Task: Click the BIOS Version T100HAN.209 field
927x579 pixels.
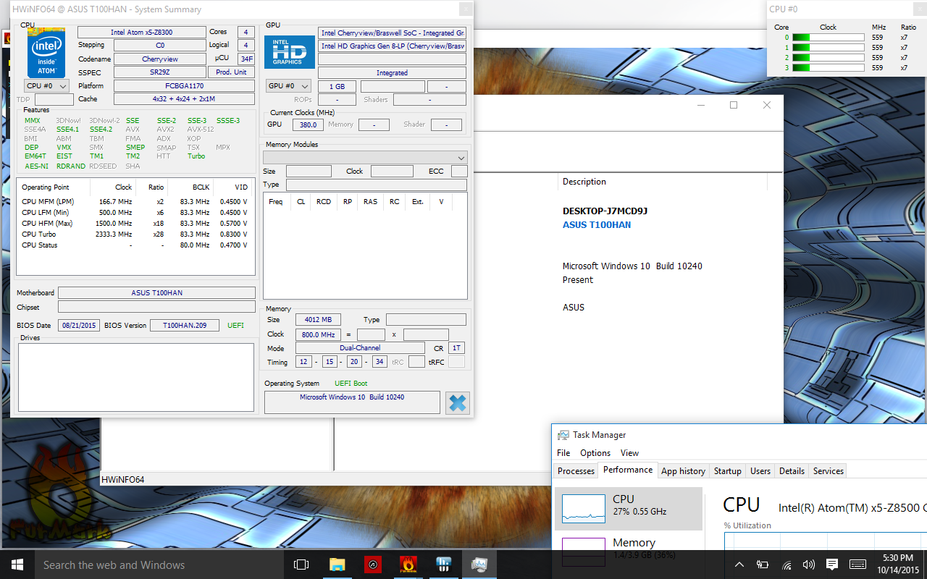Action: pos(184,326)
